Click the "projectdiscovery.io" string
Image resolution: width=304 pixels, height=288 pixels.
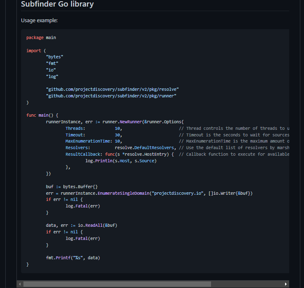pyautogui.click(x=178, y=193)
